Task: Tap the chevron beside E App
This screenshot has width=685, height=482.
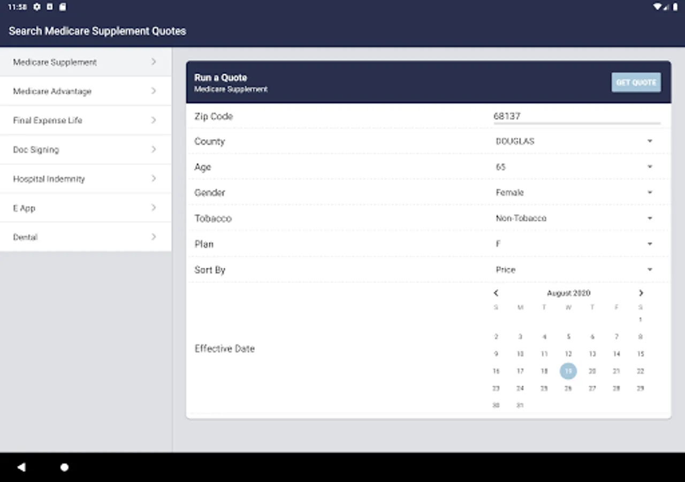Action: [154, 208]
